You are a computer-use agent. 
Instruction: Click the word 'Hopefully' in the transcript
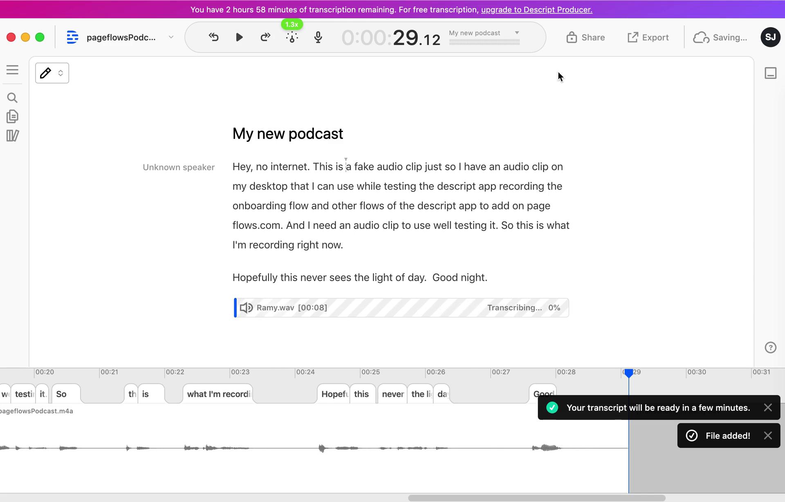[255, 278]
